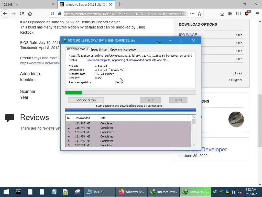The width and height of the screenshot is (262, 197).
Task: Switch to This PC taskbar window
Action: 99,192
